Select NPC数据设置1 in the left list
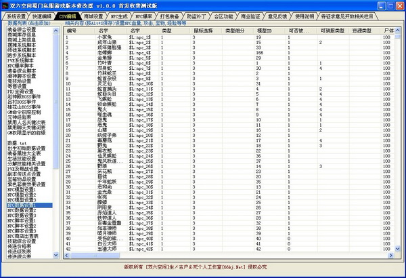 [26, 204]
